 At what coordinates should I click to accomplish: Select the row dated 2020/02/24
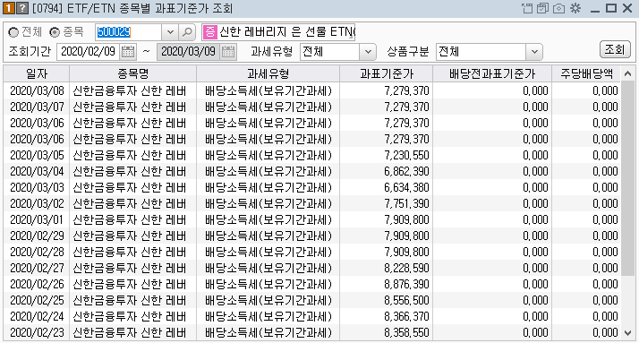(x=311, y=316)
